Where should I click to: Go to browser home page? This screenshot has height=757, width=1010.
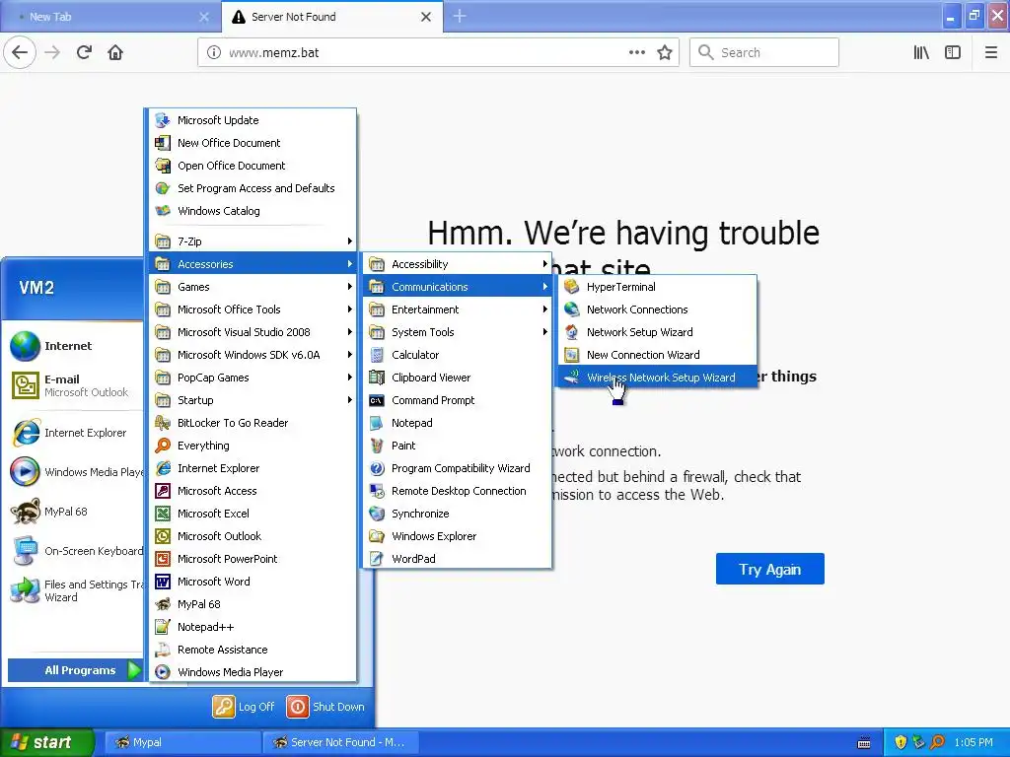115,52
